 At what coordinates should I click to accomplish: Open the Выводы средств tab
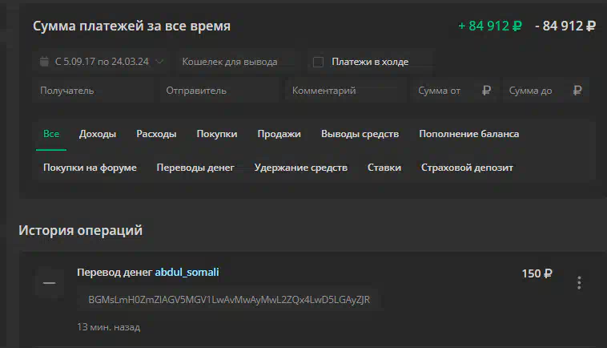pyautogui.click(x=360, y=134)
